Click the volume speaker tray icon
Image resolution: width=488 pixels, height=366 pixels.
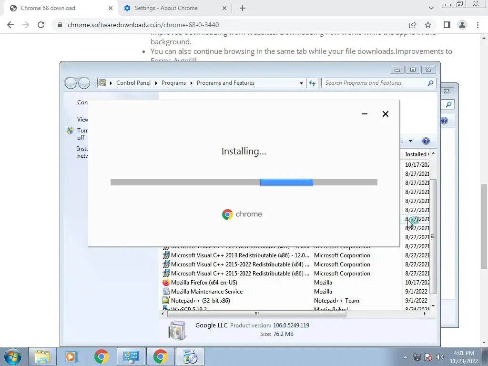(x=439, y=357)
